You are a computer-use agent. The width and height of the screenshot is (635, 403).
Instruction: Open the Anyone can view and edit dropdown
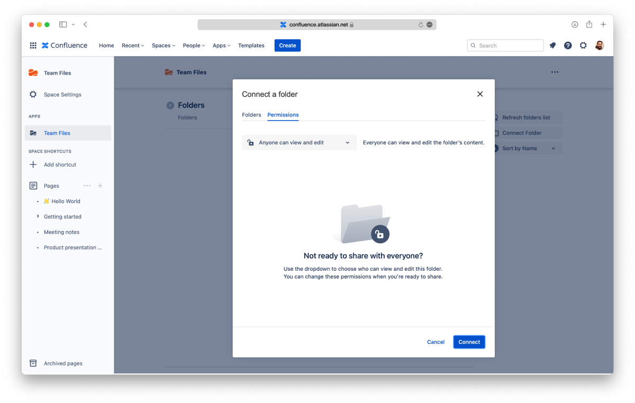pyautogui.click(x=299, y=143)
